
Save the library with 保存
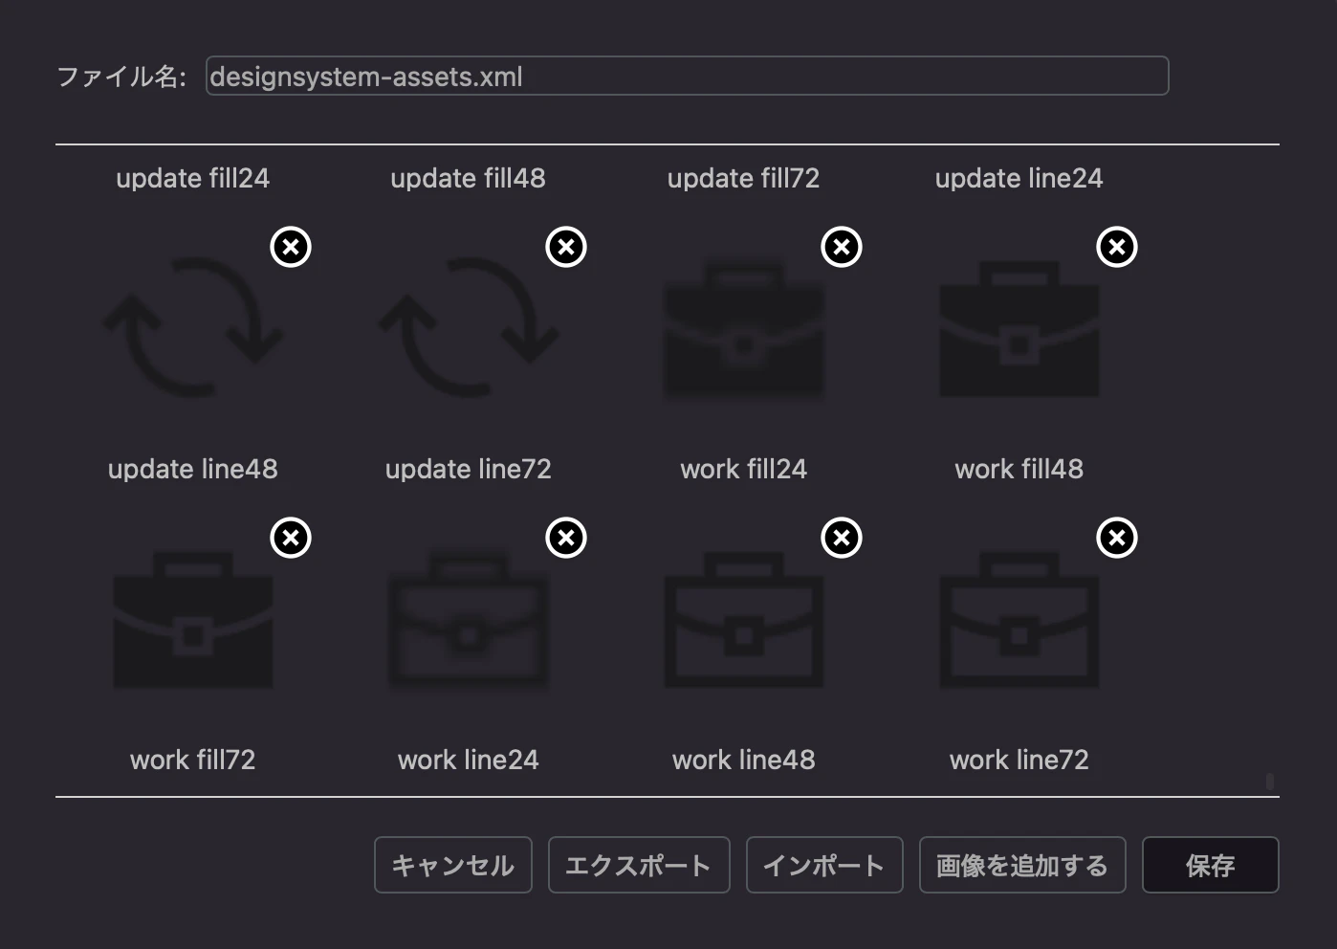pos(1211,865)
